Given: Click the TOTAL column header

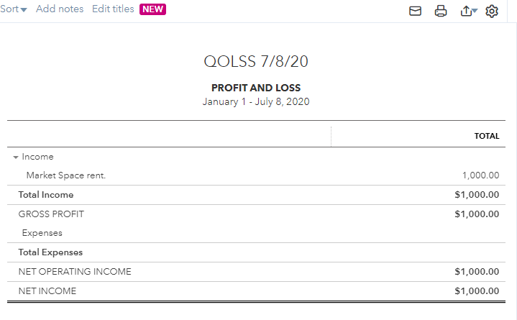Looking at the screenshot, I should click(487, 136).
